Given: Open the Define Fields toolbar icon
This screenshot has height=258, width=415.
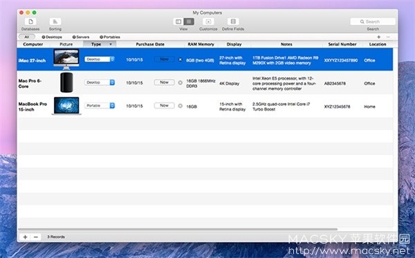Looking at the screenshot, I should pos(233,21).
